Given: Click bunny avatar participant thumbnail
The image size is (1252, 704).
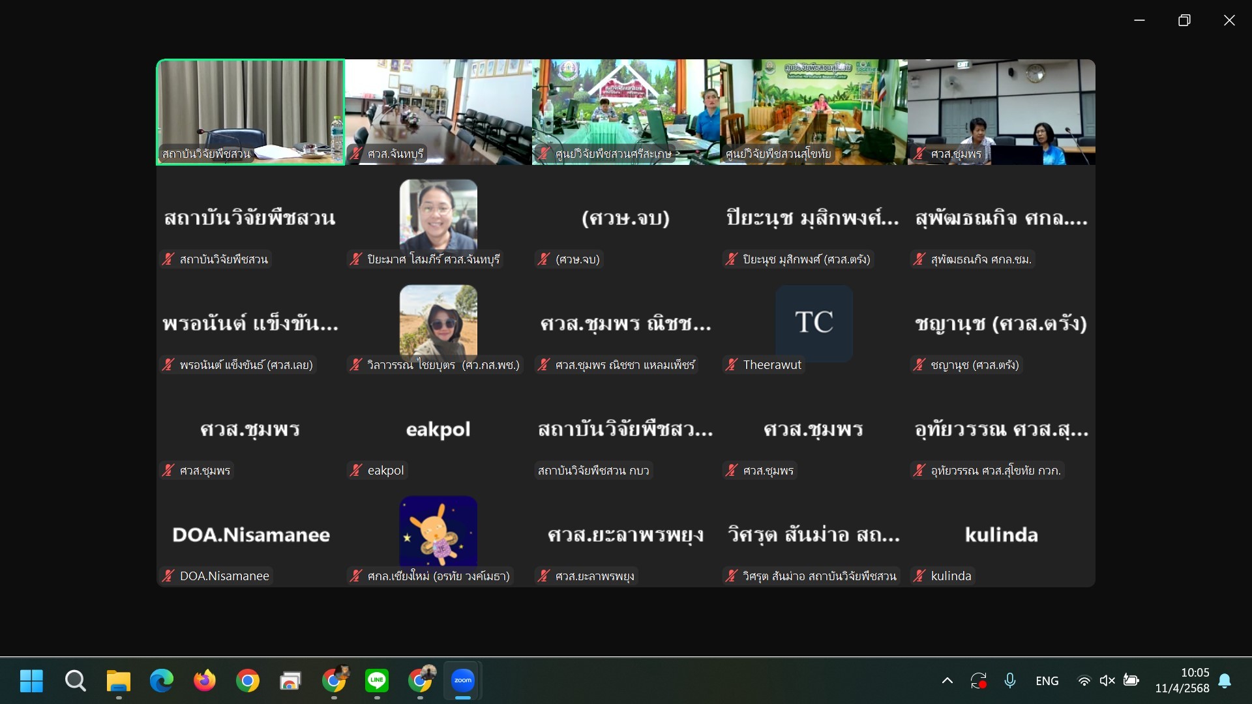Looking at the screenshot, I should [x=438, y=531].
